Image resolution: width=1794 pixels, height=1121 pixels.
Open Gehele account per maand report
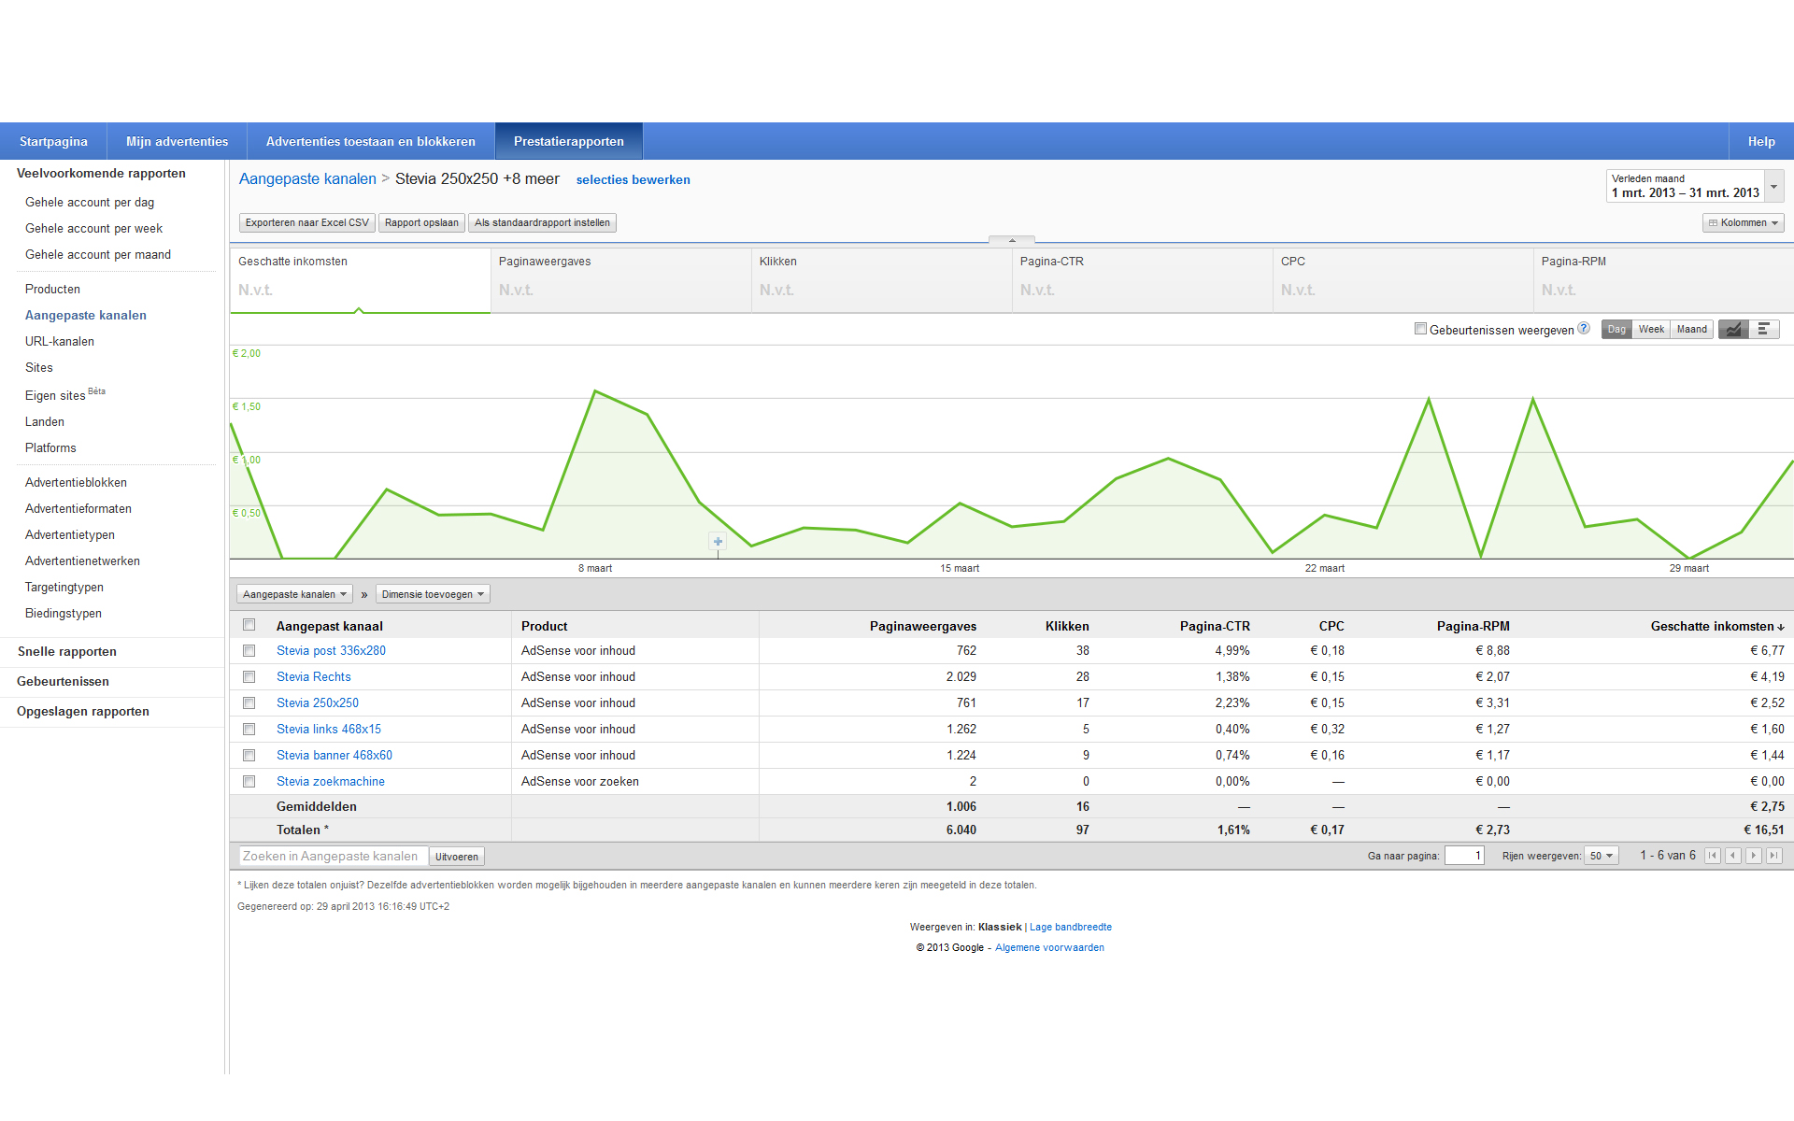coord(98,254)
